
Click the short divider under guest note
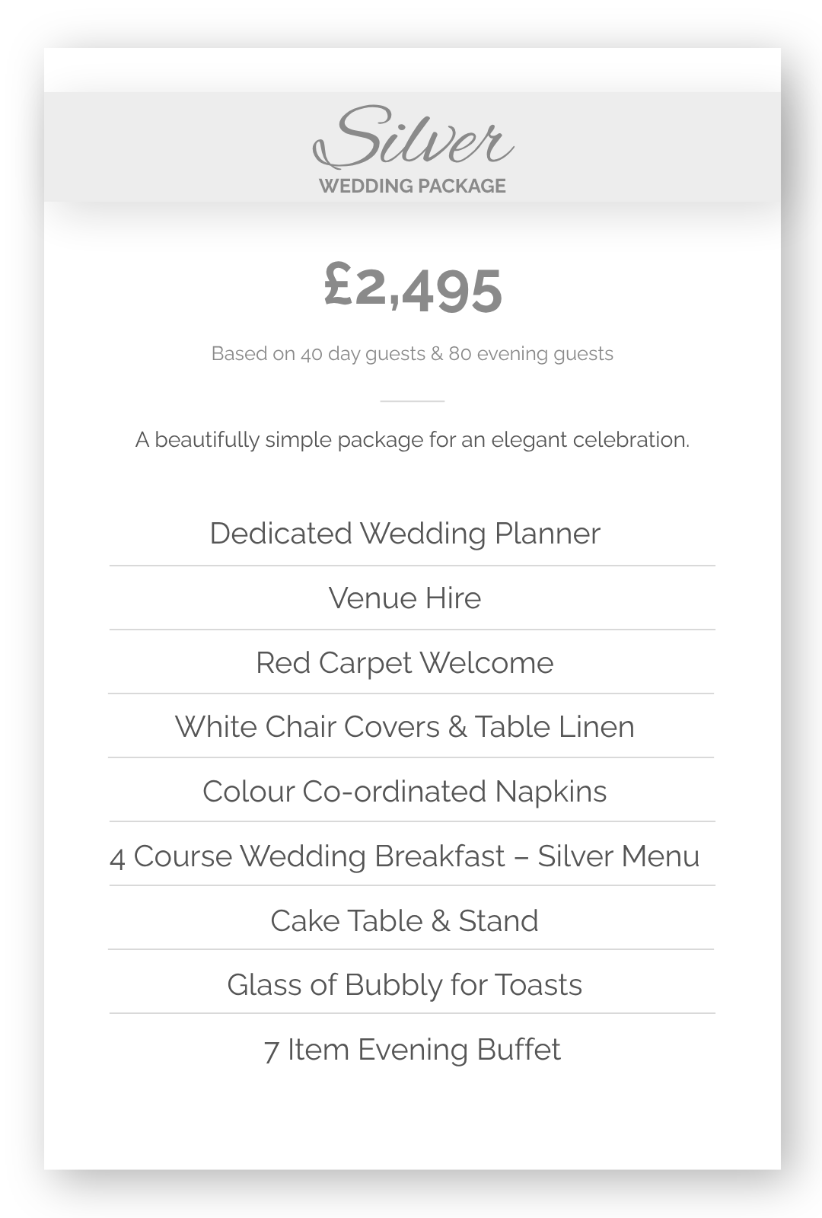[x=412, y=400]
